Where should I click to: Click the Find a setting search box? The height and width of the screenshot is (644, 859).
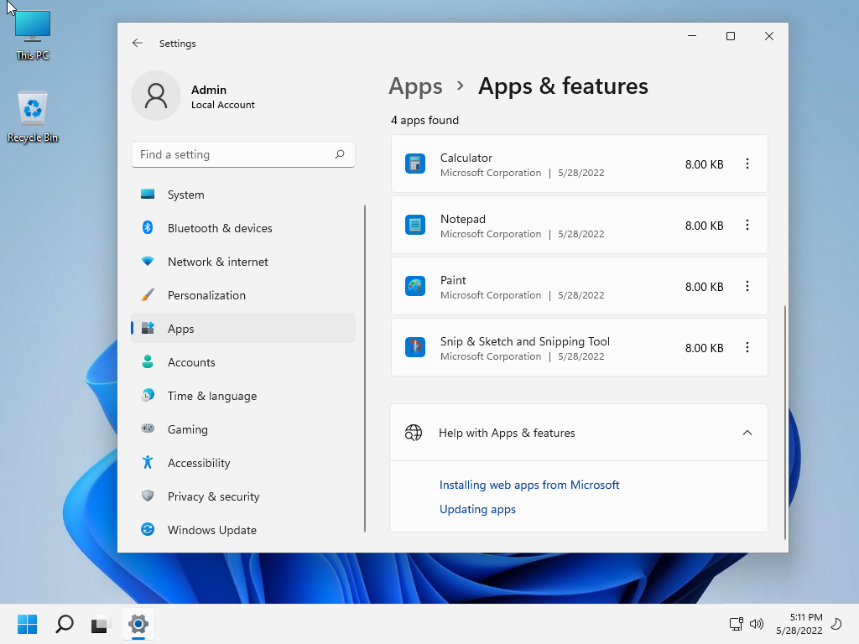(x=234, y=154)
